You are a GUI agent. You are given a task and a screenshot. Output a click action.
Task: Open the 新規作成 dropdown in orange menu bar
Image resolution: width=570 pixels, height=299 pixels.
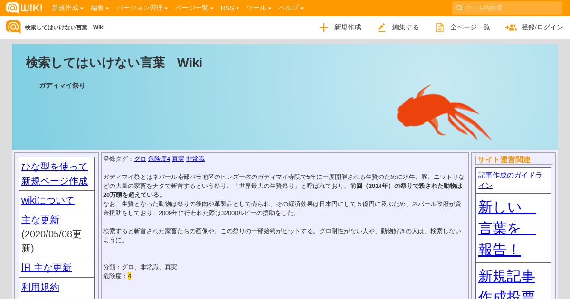click(x=67, y=8)
